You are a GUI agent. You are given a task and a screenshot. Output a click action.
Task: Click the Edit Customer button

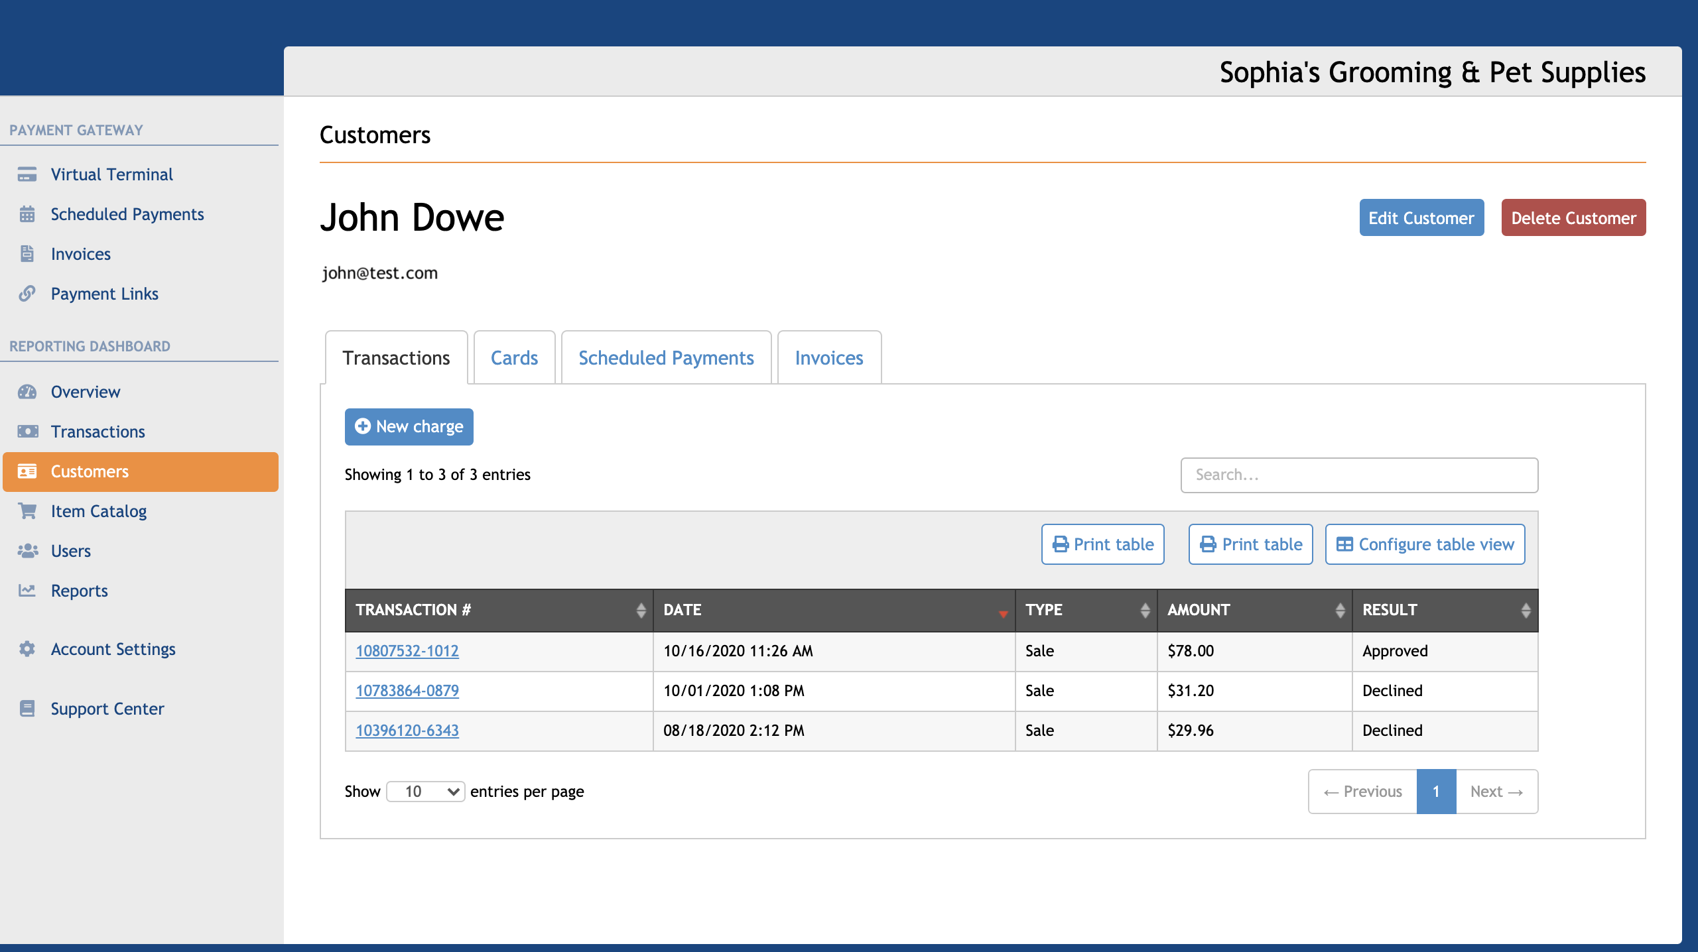[1421, 217]
